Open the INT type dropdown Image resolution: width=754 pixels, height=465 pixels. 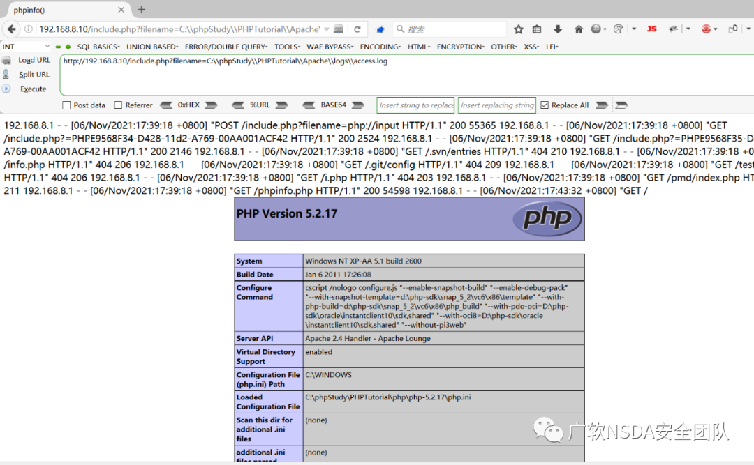coord(26,47)
